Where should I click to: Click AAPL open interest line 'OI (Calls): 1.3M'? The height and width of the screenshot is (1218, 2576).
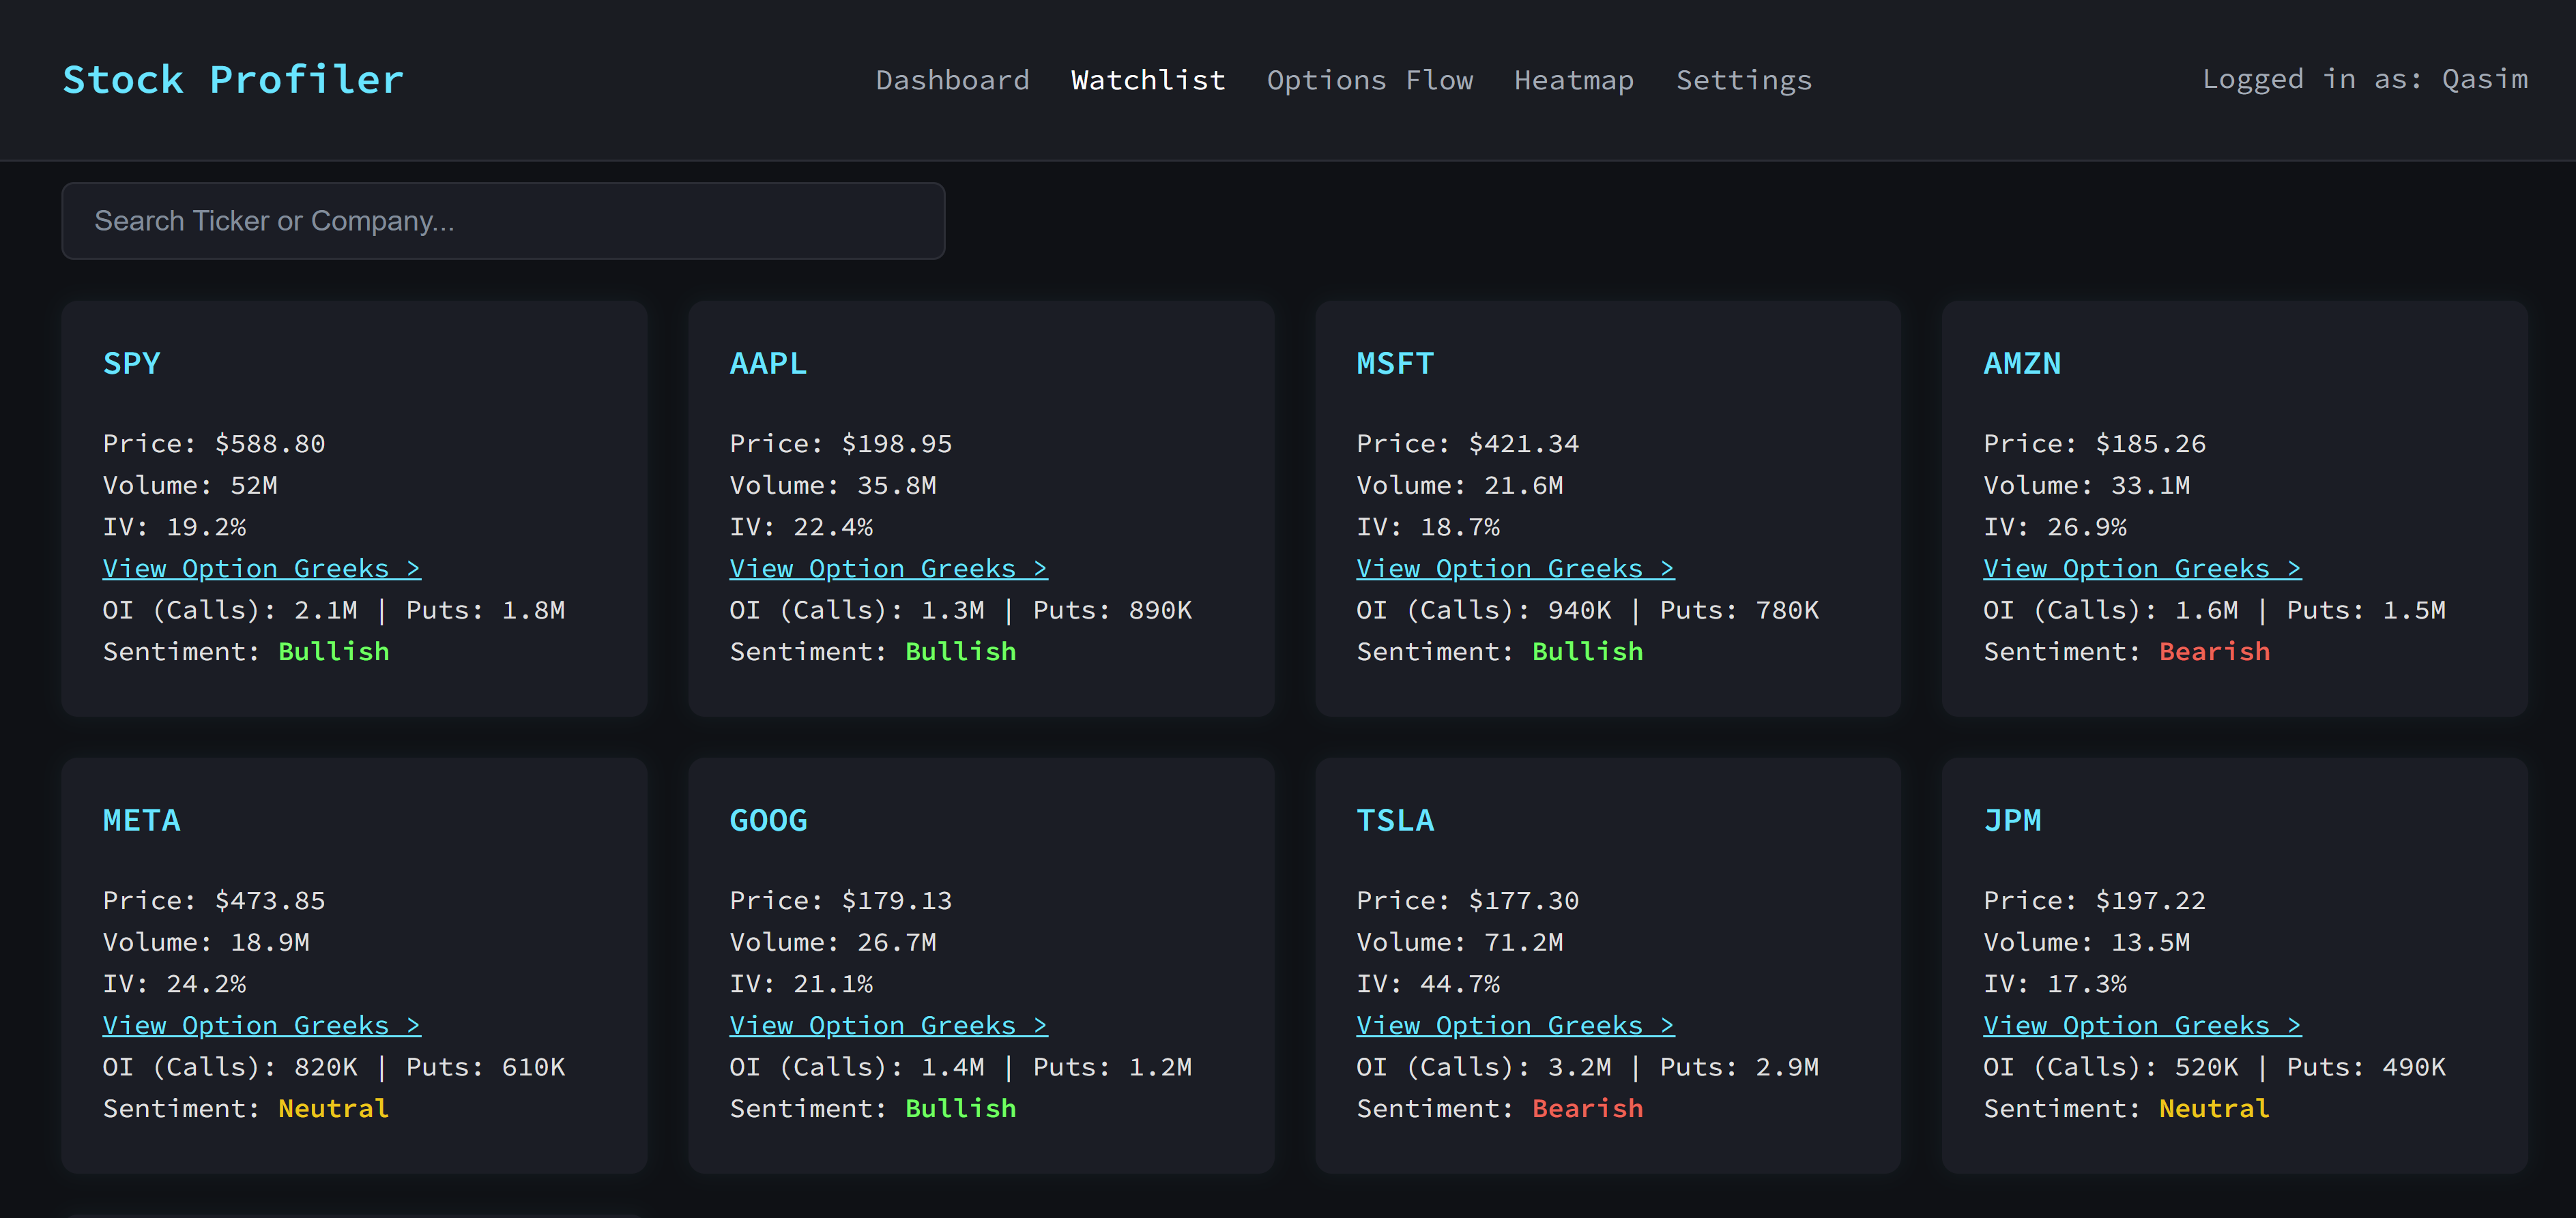(961, 610)
